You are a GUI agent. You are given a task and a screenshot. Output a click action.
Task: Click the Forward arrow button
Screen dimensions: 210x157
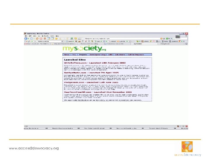[x=31, y=39]
